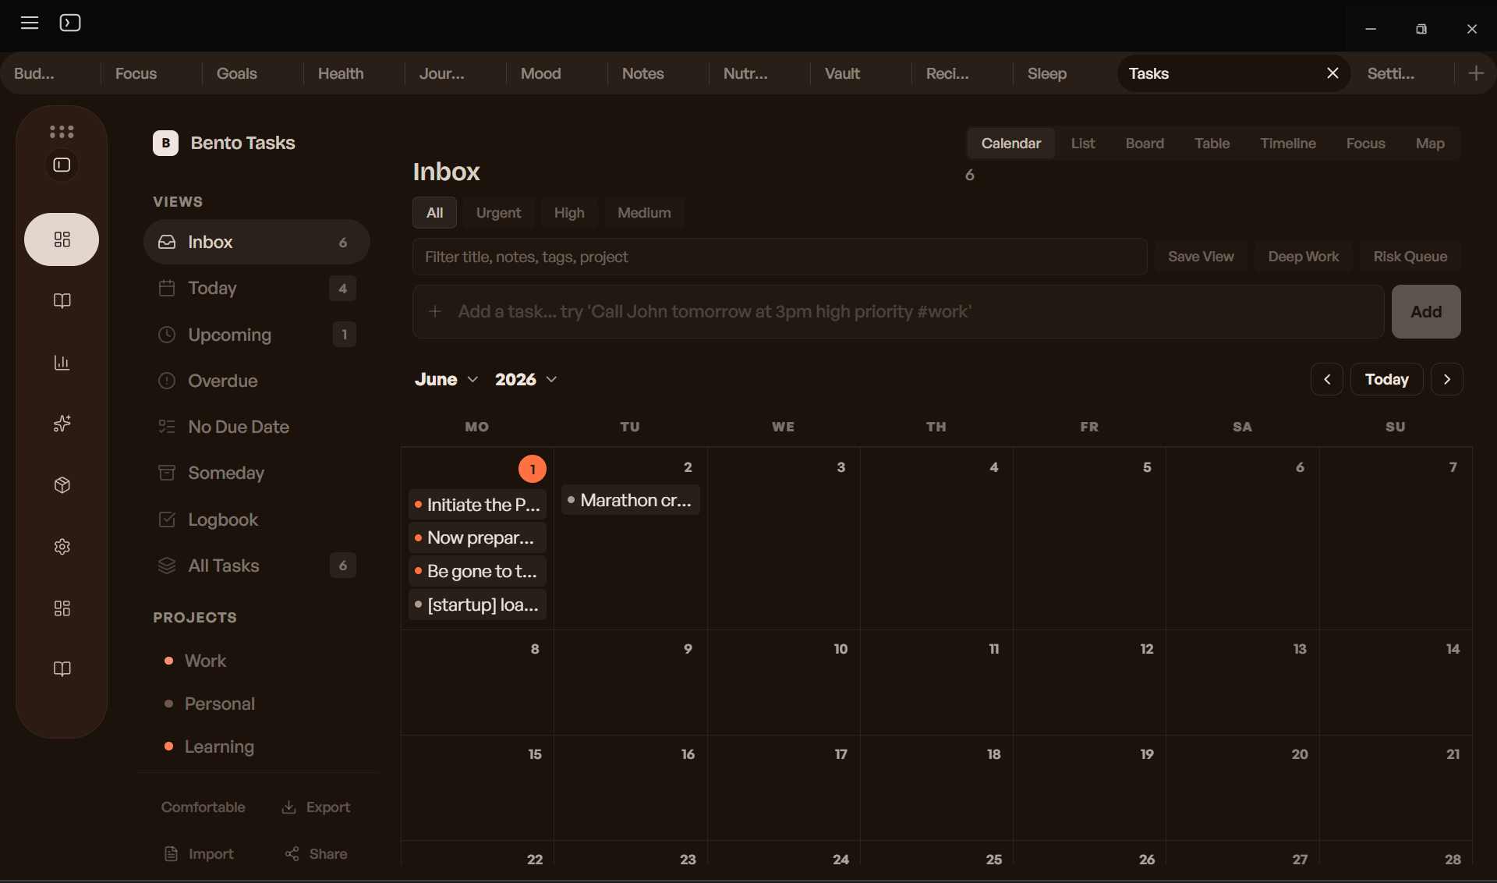Image resolution: width=1497 pixels, height=883 pixels.
Task: Open the Work project
Action: [x=205, y=661]
